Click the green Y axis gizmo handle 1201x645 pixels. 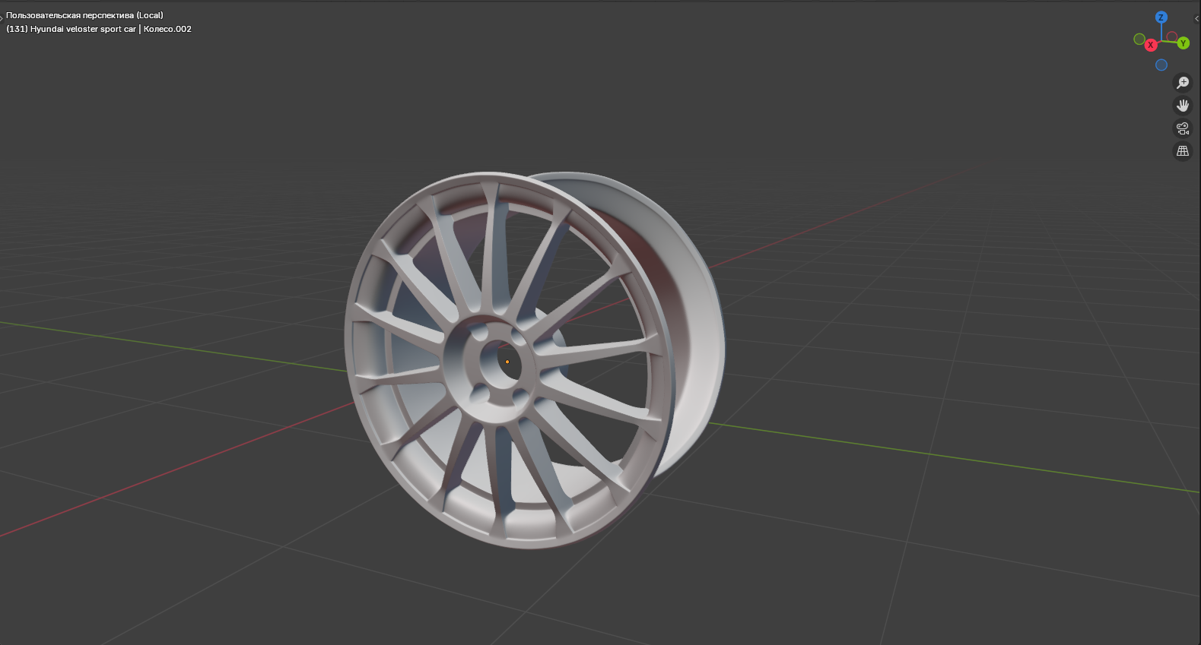click(1183, 43)
